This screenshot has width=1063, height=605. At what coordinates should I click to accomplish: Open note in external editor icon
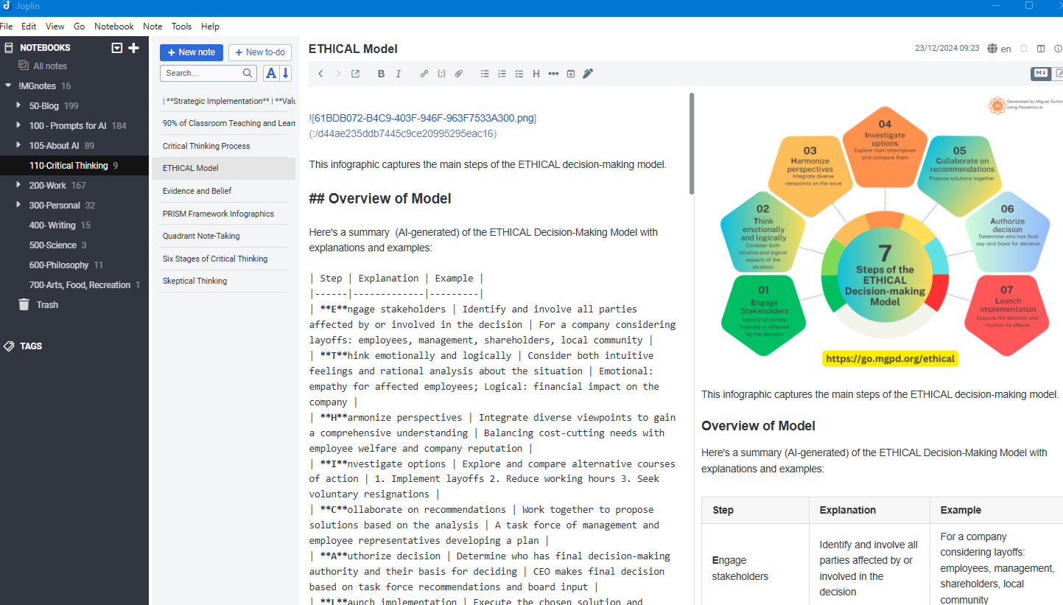(355, 74)
